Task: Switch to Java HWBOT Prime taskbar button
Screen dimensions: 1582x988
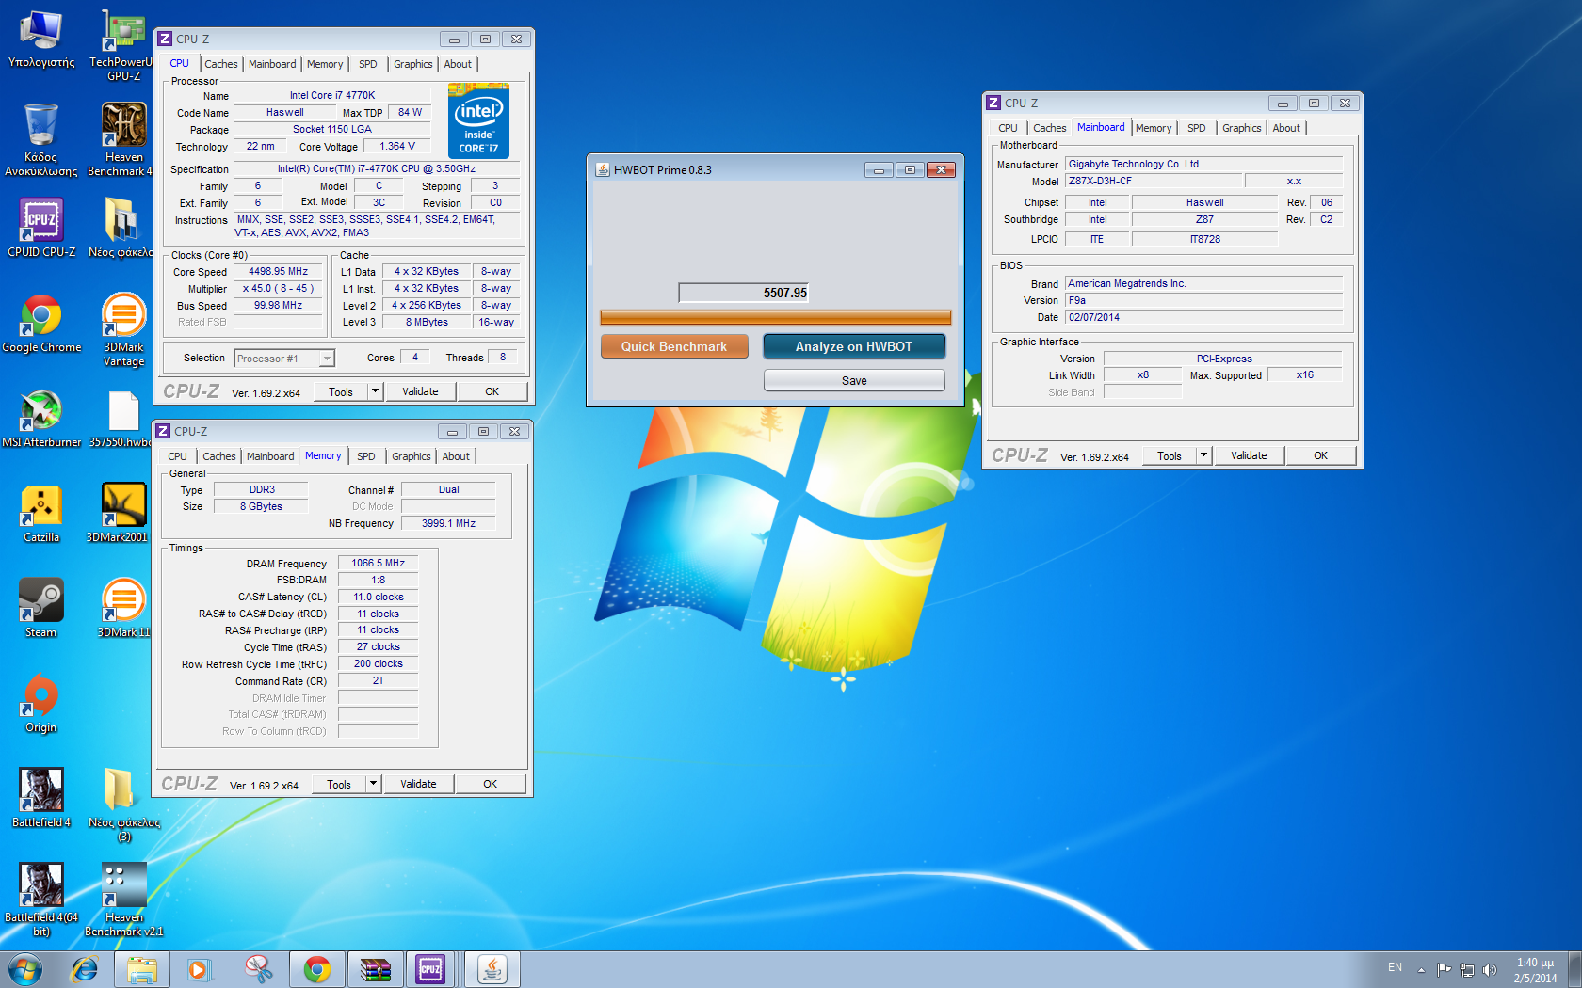Action: tap(492, 969)
